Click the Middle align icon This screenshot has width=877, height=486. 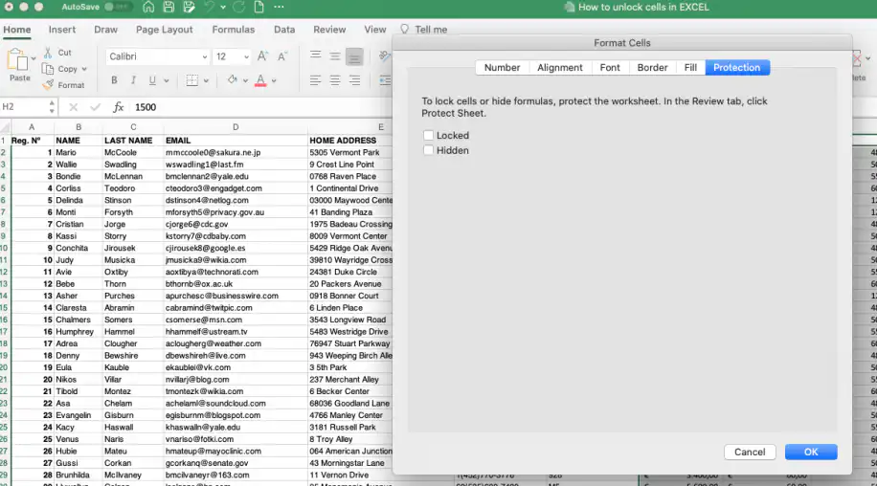pos(334,55)
